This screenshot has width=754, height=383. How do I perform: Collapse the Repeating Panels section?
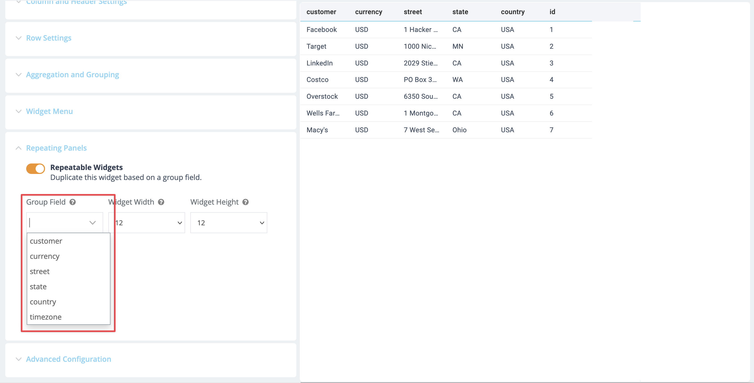56,148
